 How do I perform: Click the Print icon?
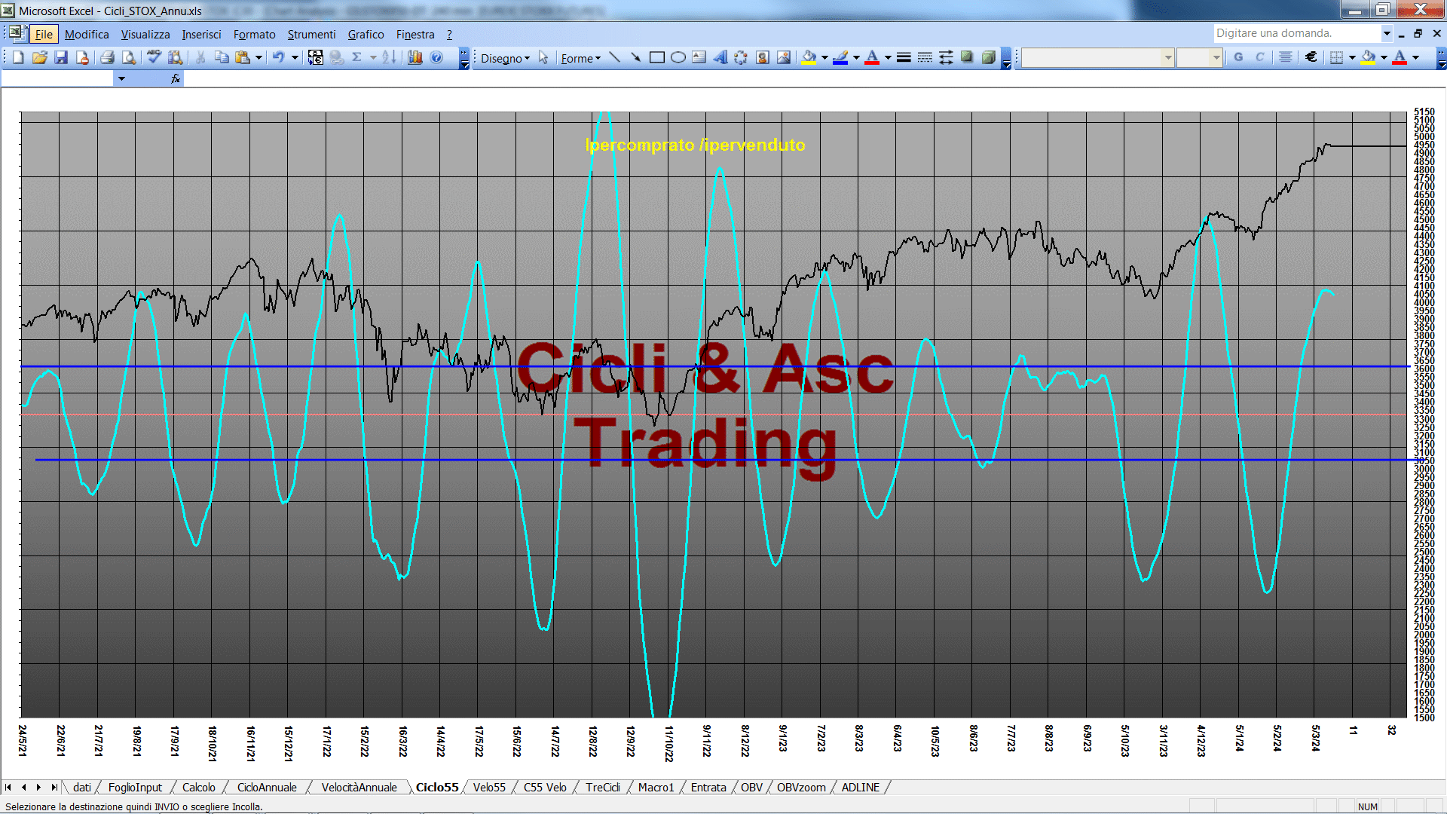(x=107, y=58)
